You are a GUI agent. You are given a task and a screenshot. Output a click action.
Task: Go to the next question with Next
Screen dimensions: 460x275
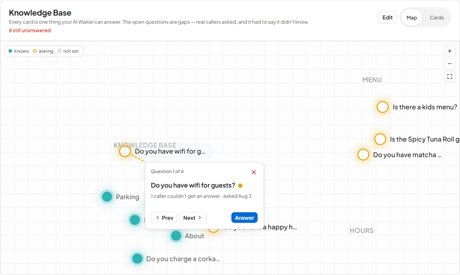point(193,218)
